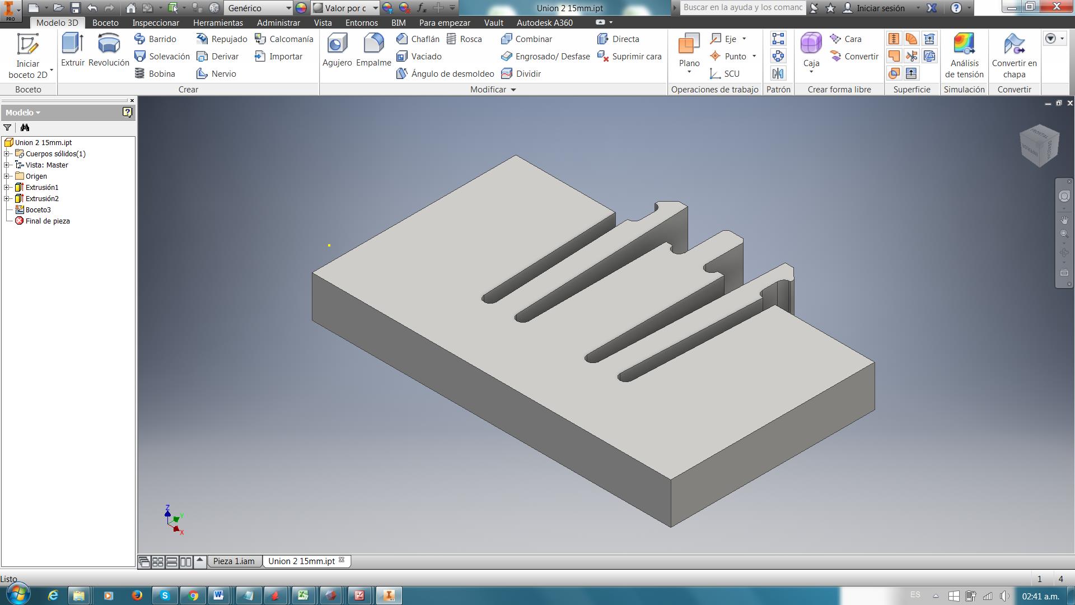Image resolution: width=1075 pixels, height=605 pixels.
Task: Activate the Chaflán chamfer tool
Action: point(418,39)
